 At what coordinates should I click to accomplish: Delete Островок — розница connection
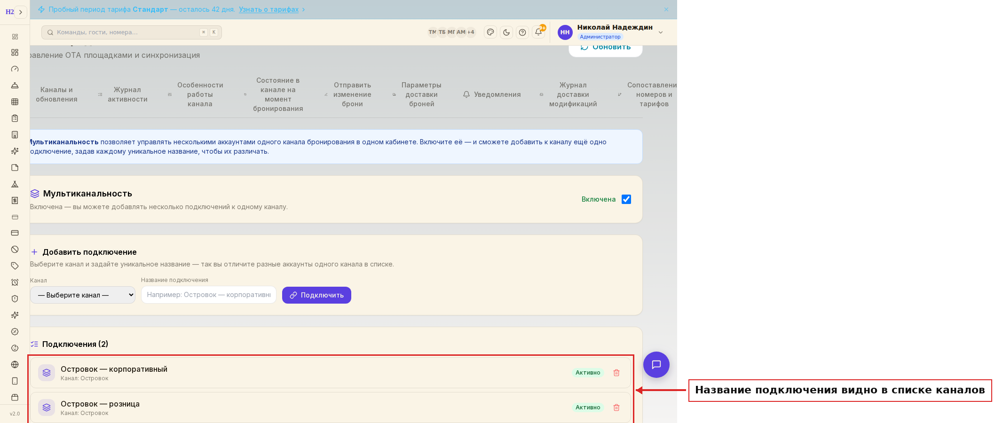pos(616,407)
